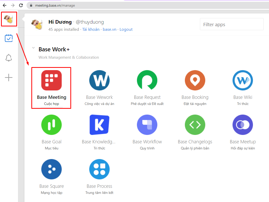Click the 'Work Management & Collaboration' subtitle

(69, 57)
